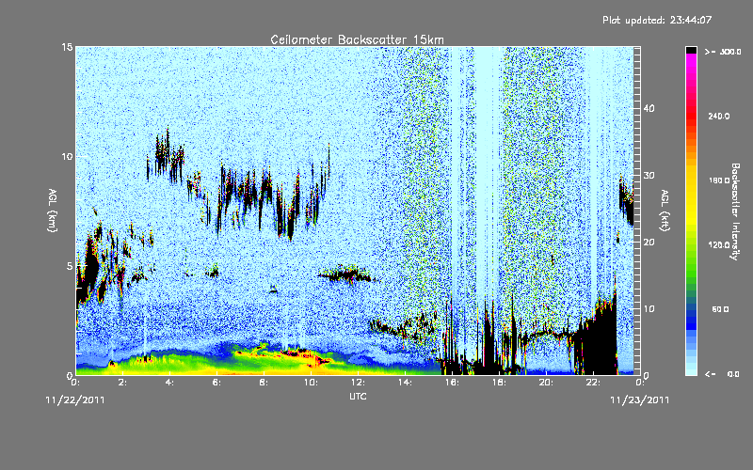Click the UTC x-axis label
This screenshot has width=753, height=470.
[x=358, y=396]
